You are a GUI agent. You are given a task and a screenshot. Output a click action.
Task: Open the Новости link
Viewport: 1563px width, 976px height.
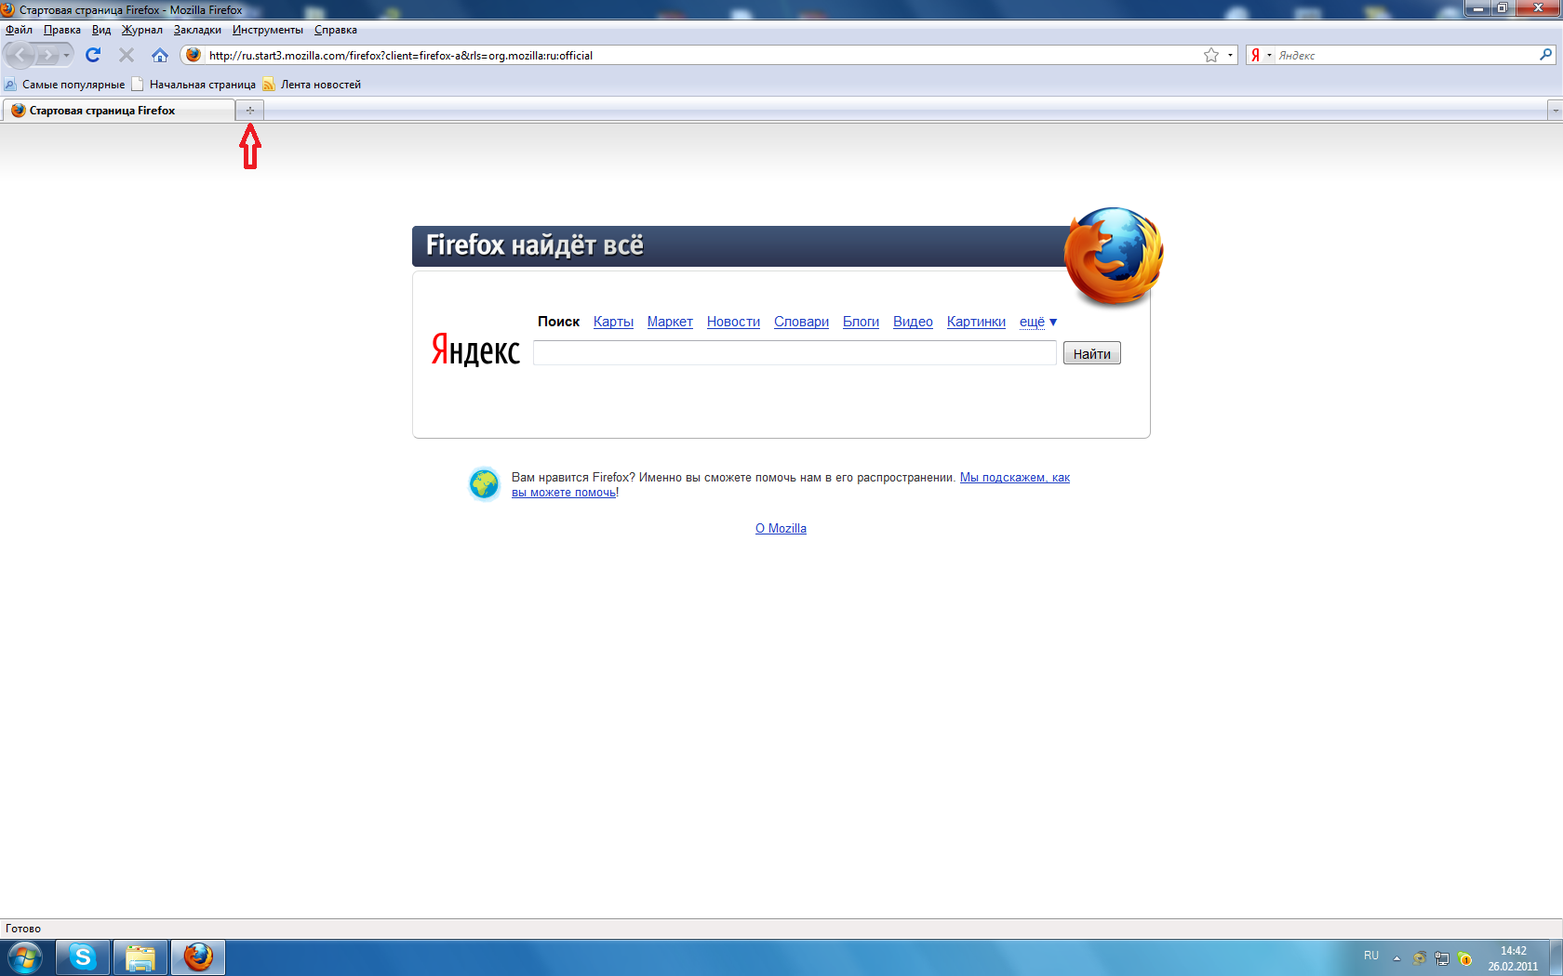[x=733, y=322]
